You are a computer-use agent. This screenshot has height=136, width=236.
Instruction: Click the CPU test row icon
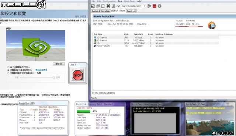(x=95, y=43)
